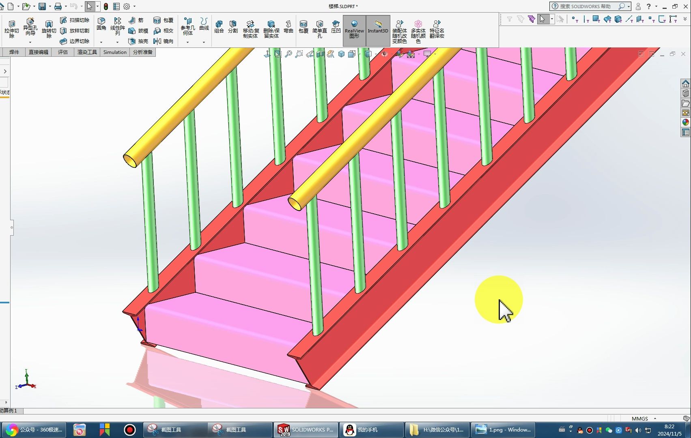Switch to the 直接编辑 tab
This screenshot has width=691, height=438.
pos(39,52)
